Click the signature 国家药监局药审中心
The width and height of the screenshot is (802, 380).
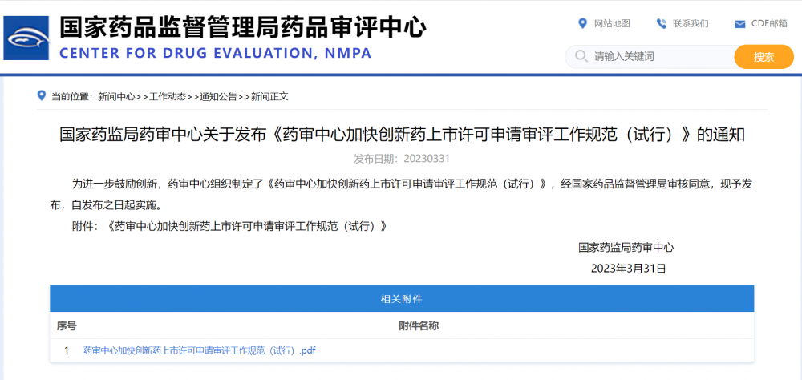click(626, 248)
